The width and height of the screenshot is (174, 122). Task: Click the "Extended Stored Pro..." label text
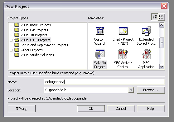[146, 41]
